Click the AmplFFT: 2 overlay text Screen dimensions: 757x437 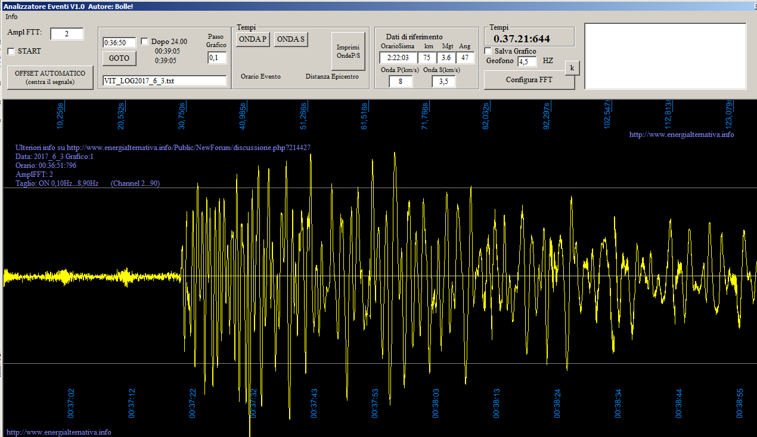(35, 174)
